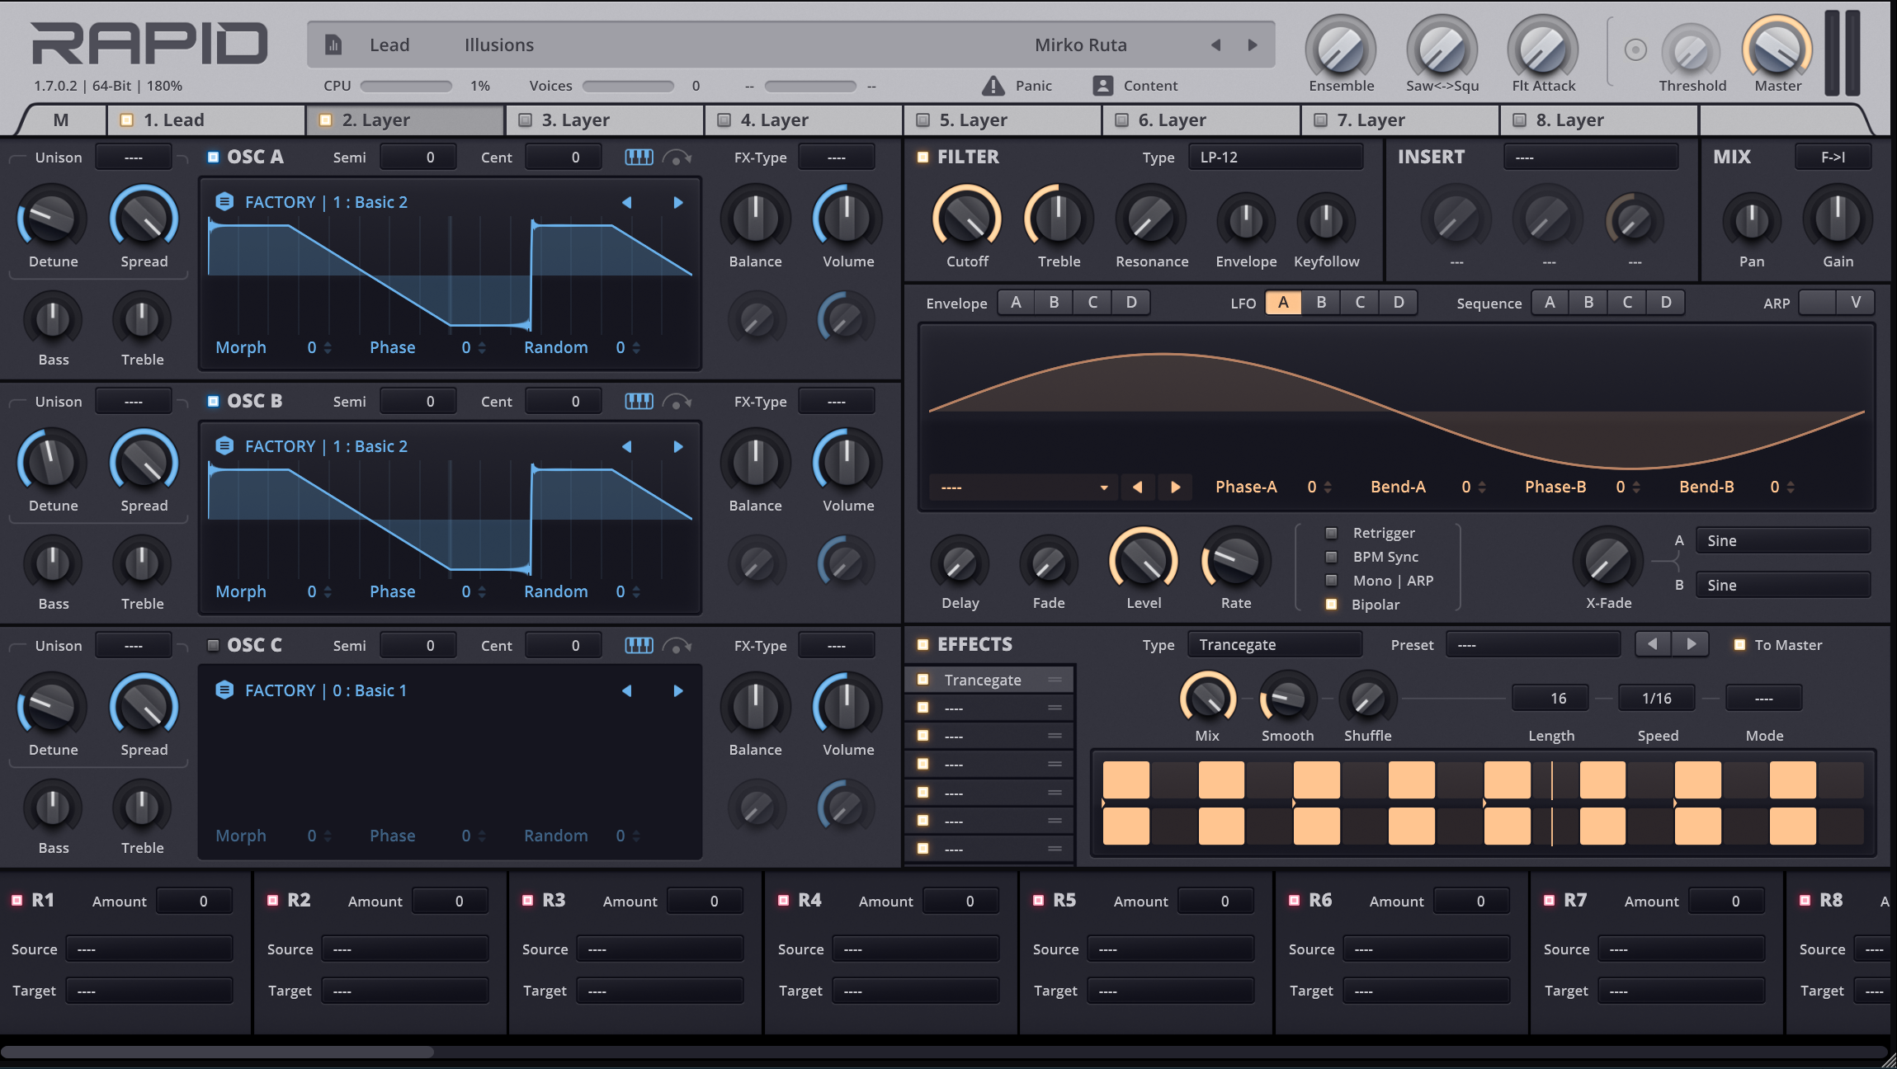Select next effects preset arrow

coord(1691,644)
